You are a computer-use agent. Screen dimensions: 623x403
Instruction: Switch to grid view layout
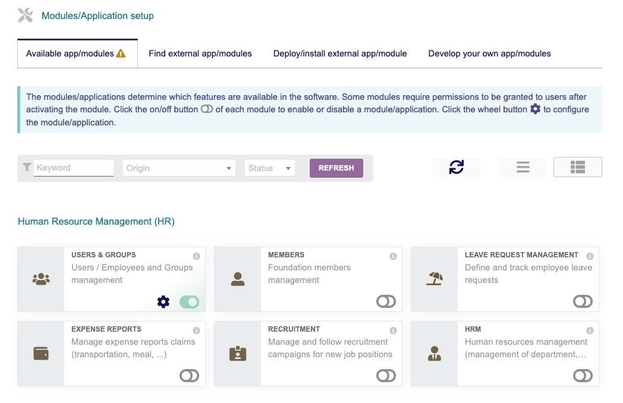pyautogui.click(x=577, y=167)
